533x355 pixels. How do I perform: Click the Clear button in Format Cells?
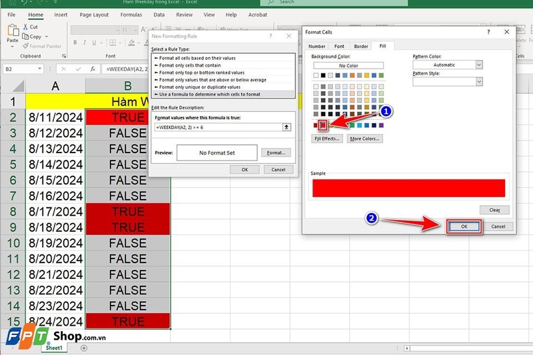tap(494, 210)
